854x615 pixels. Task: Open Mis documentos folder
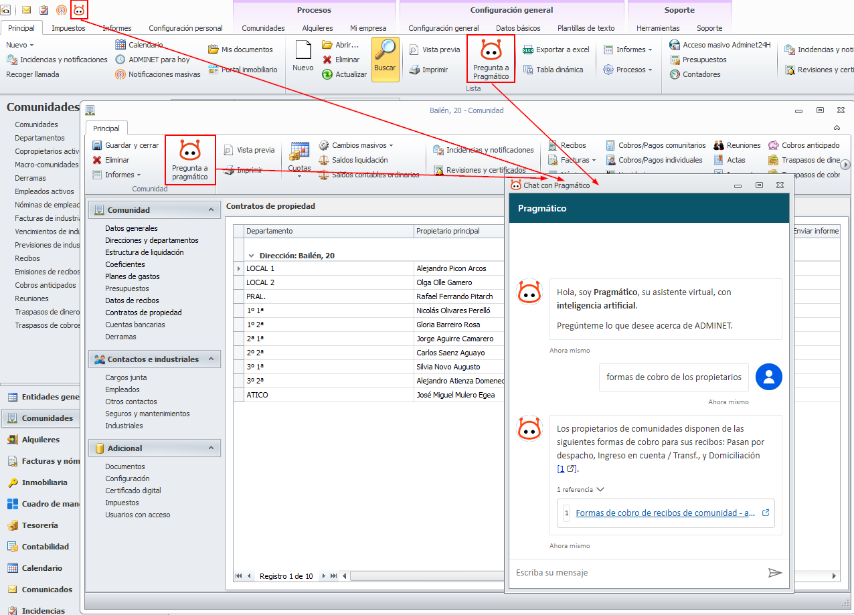[240, 50]
